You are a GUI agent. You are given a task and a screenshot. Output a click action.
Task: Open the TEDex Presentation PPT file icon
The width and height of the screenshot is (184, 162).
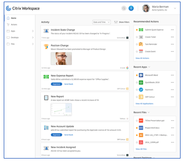coord(141,120)
